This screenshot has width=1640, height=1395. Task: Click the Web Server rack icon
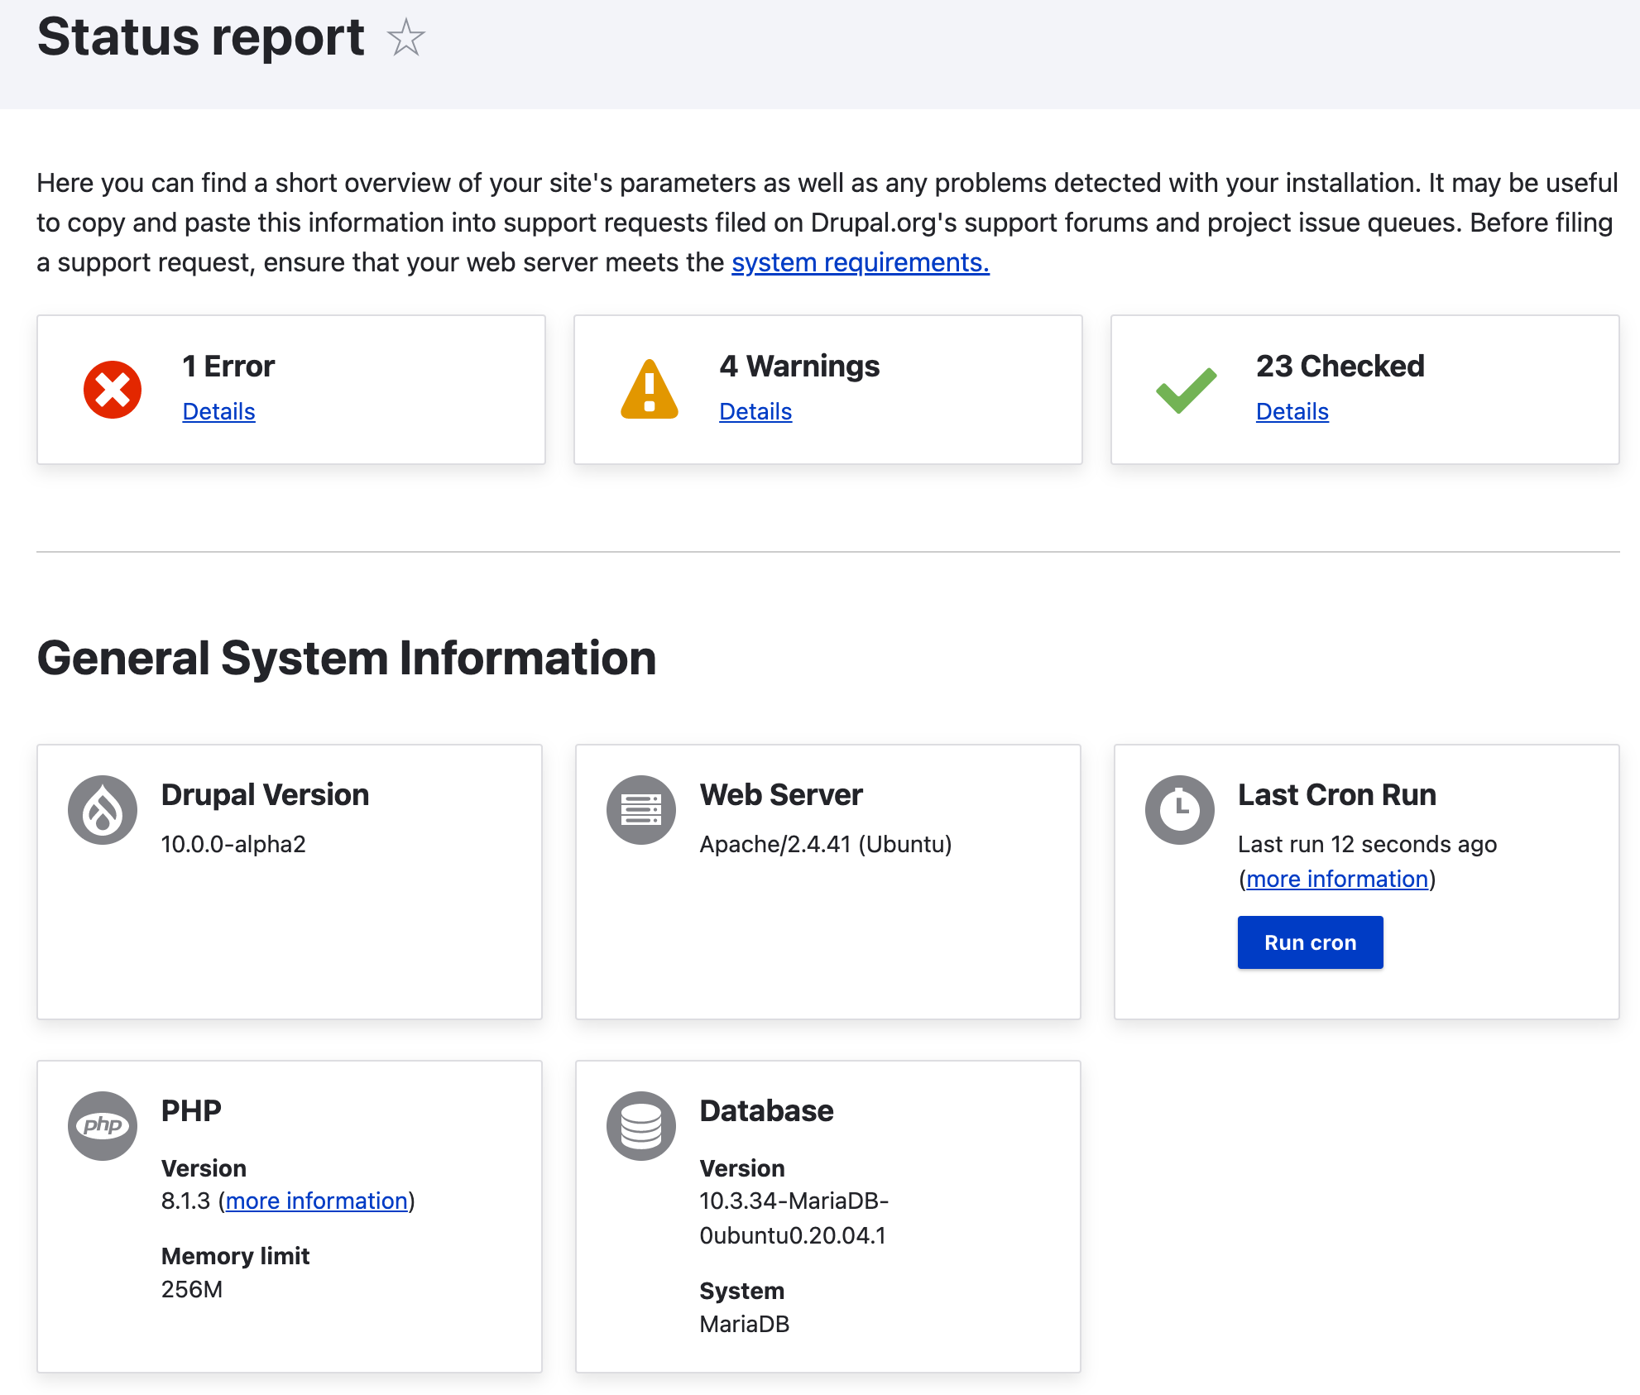pyautogui.click(x=641, y=810)
